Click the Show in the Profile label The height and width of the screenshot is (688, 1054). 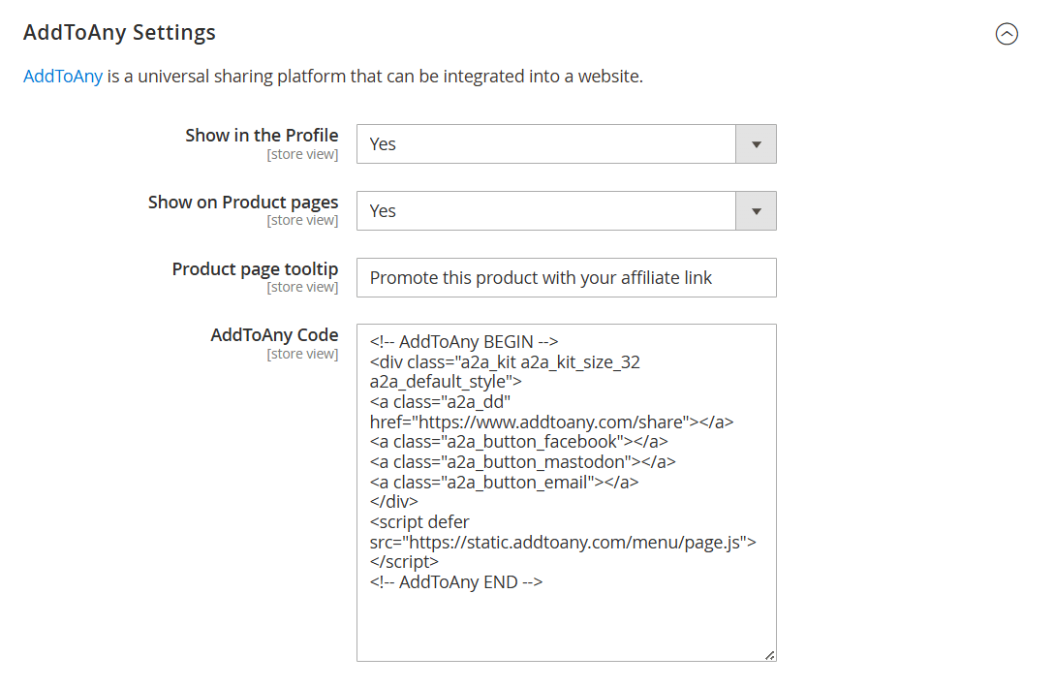[262, 135]
